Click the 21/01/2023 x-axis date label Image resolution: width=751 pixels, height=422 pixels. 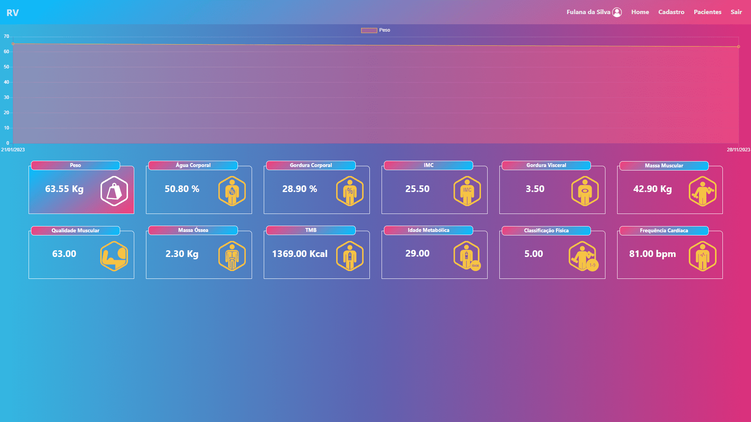tap(13, 150)
